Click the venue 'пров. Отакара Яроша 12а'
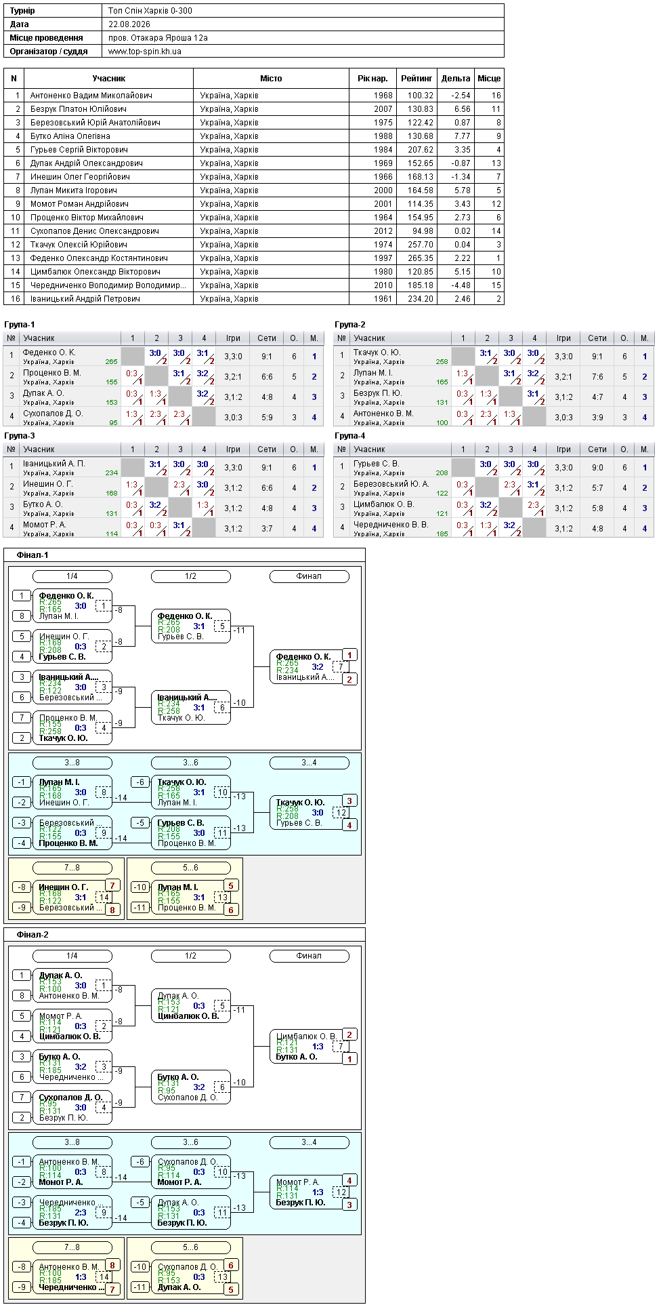 (158, 37)
